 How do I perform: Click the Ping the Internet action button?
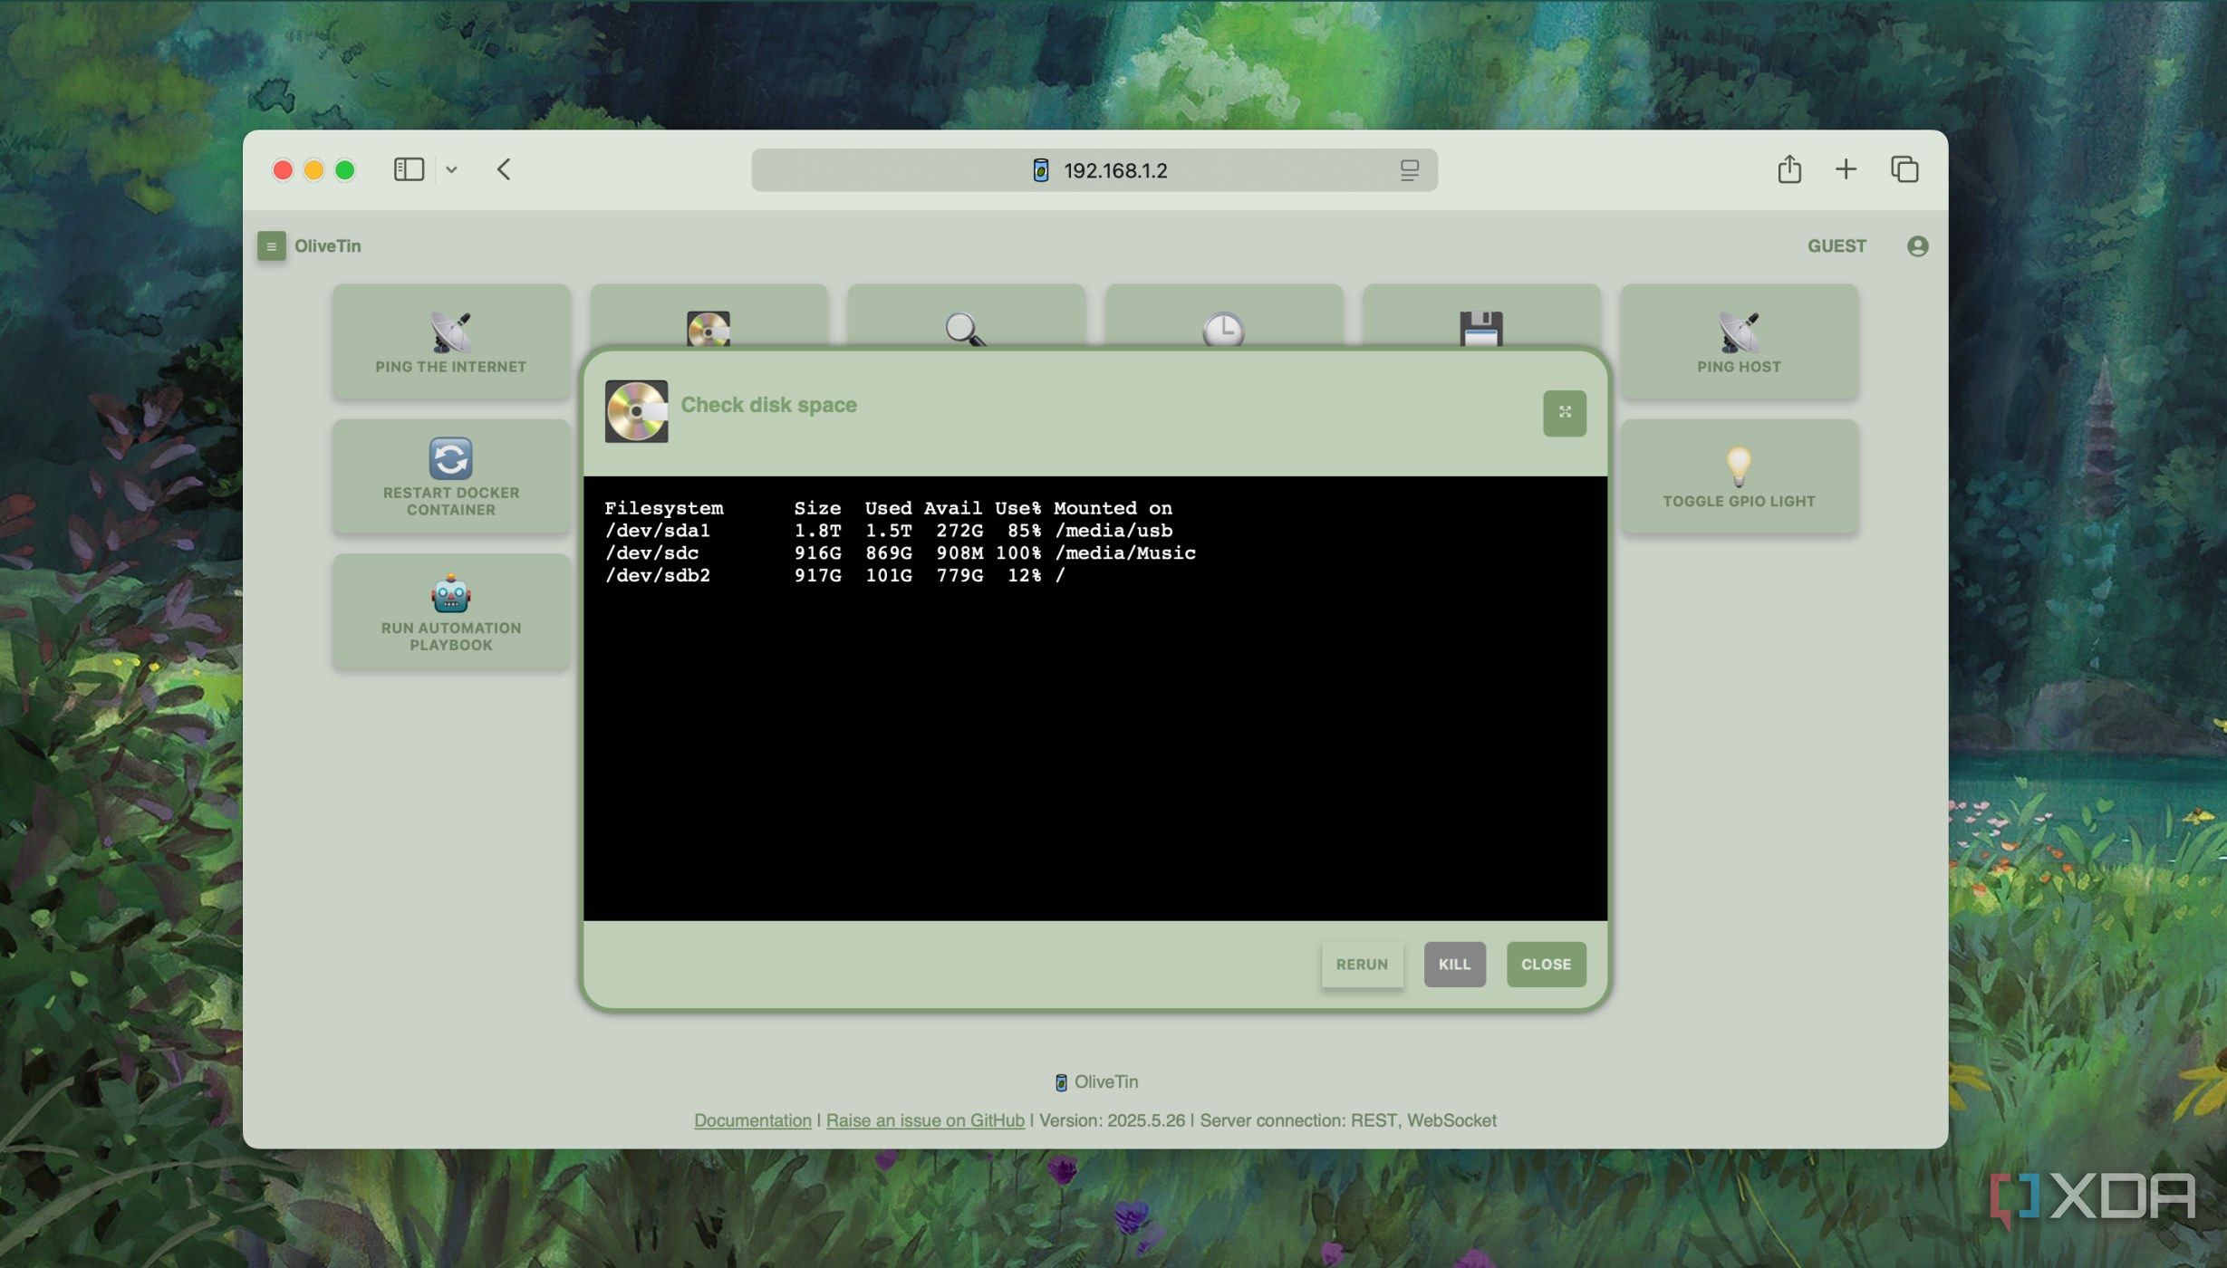click(450, 341)
